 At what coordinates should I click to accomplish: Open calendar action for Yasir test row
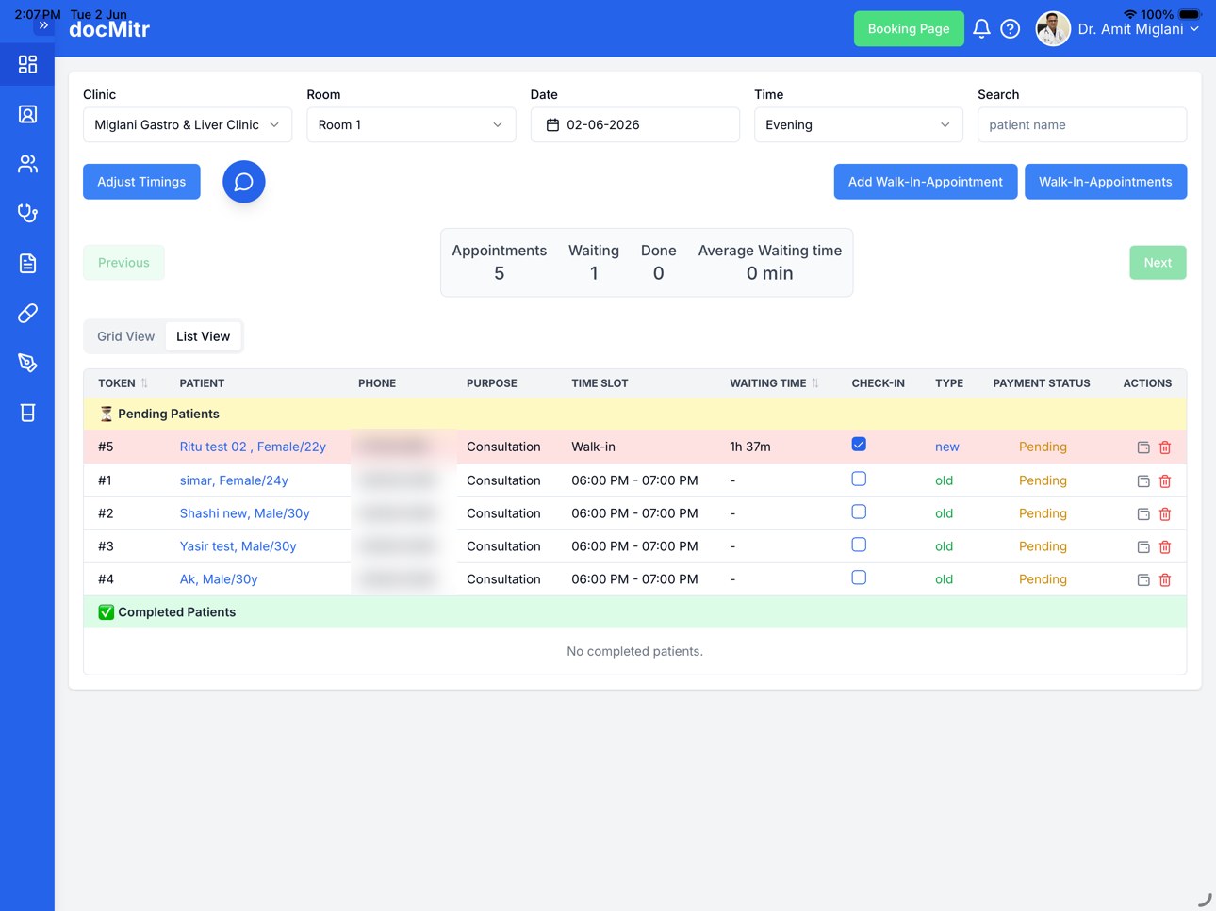(x=1143, y=547)
